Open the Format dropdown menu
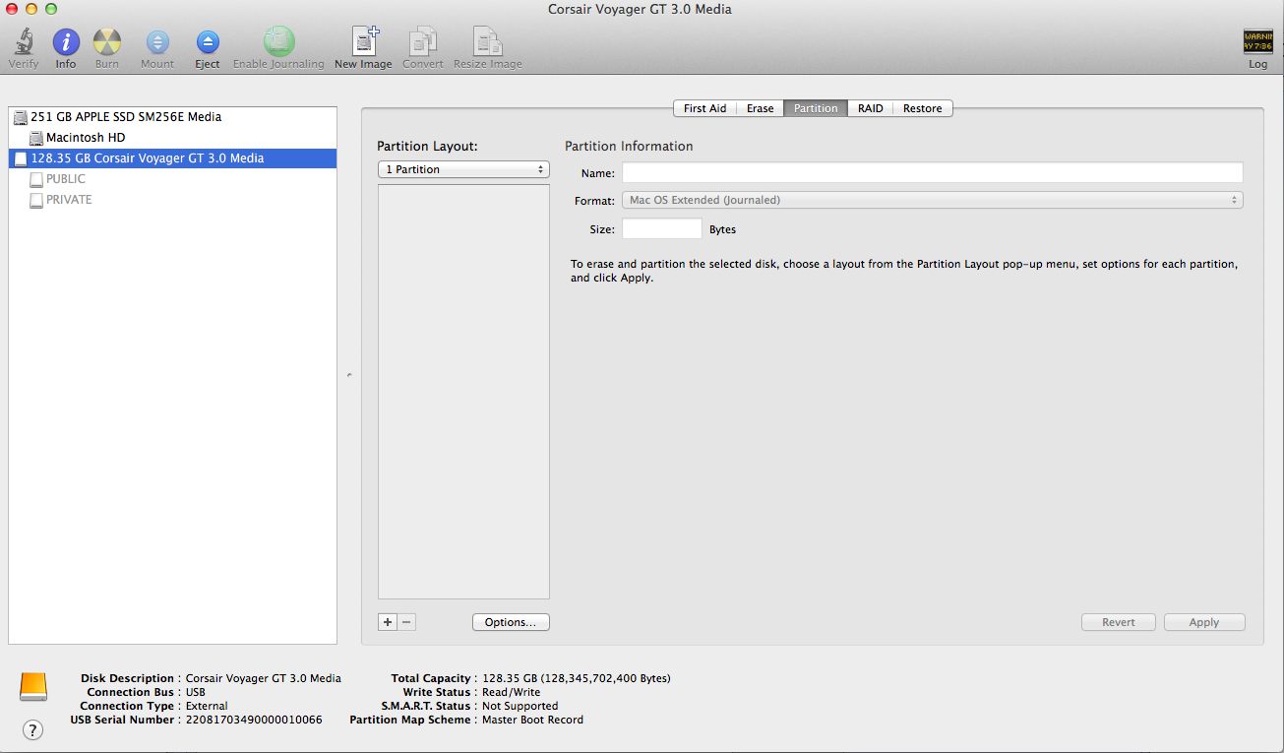The image size is (1284, 753). 932,200
